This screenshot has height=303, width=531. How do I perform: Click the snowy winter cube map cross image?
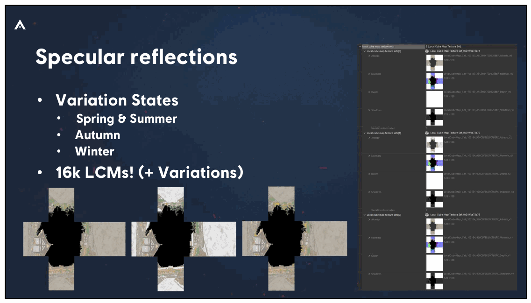point(184,239)
